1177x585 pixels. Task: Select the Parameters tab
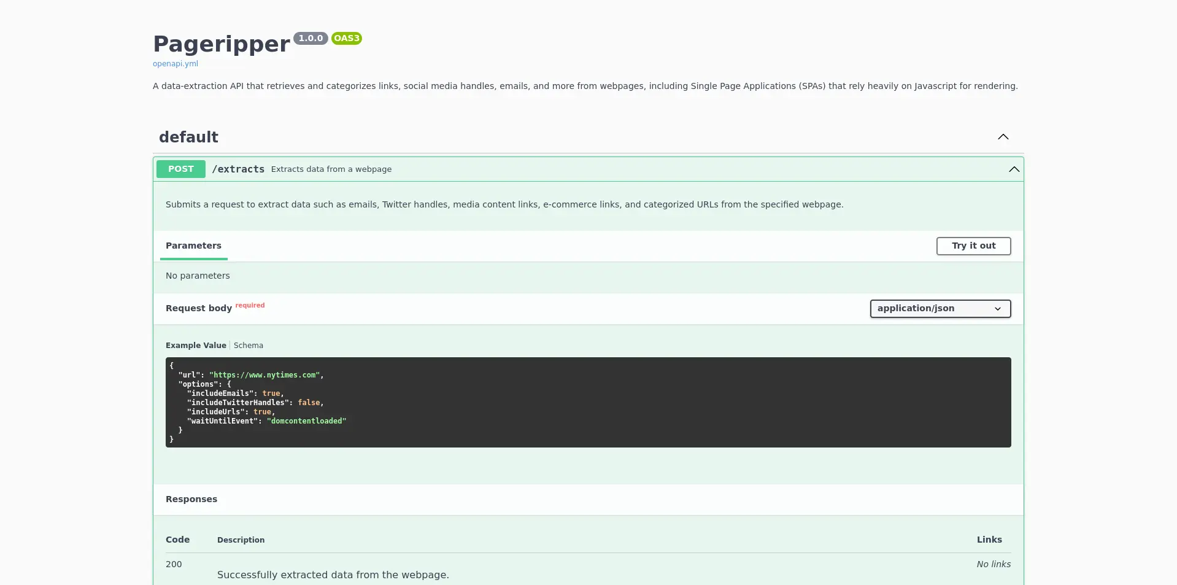pyautogui.click(x=193, y=246)
